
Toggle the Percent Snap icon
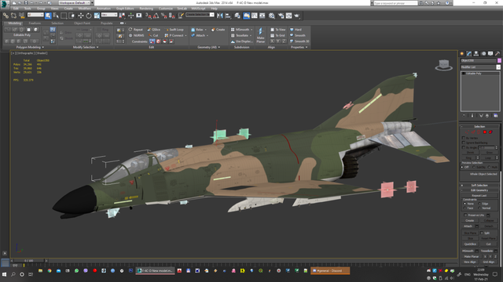click(164, 16)
